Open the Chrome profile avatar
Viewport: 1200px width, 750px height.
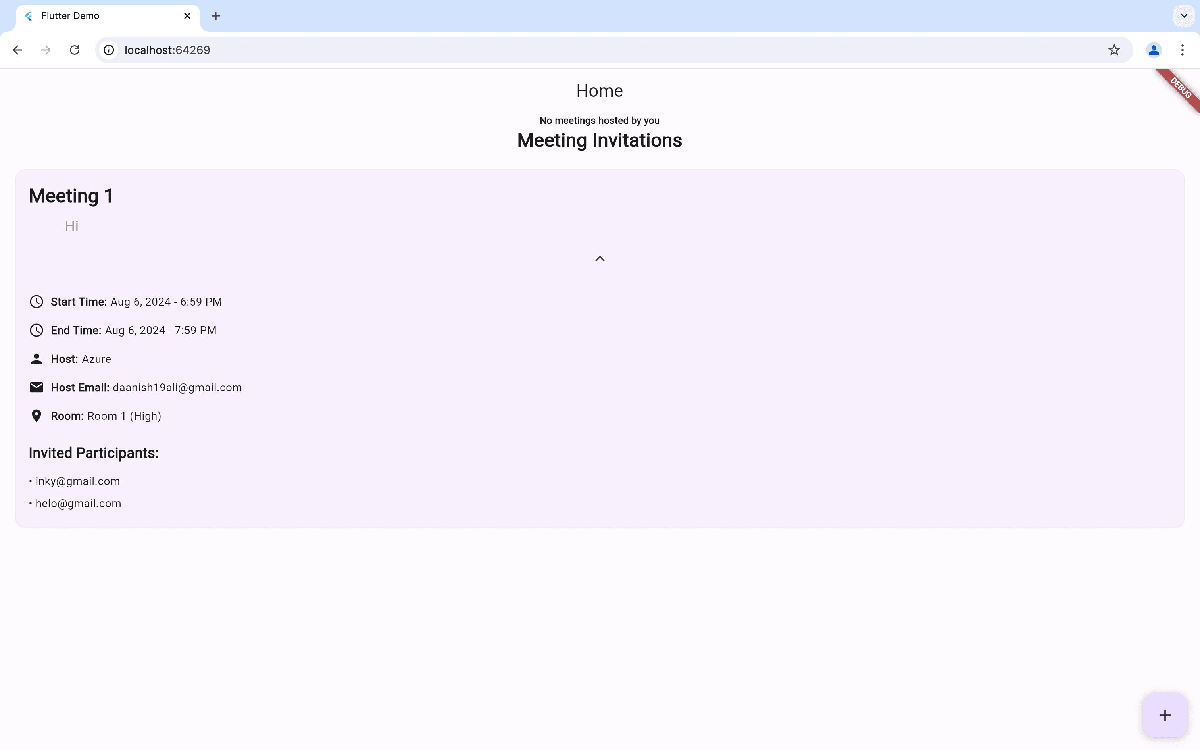1154,50
